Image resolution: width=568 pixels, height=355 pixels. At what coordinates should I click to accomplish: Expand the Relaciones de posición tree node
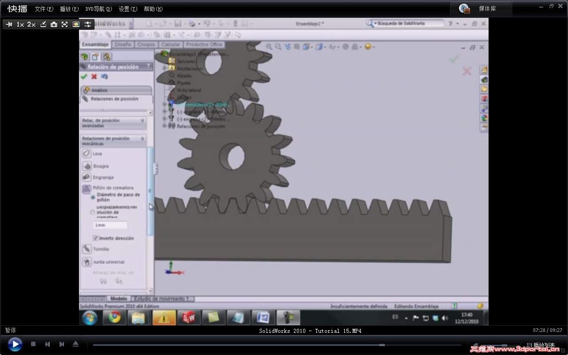point(165,126)
